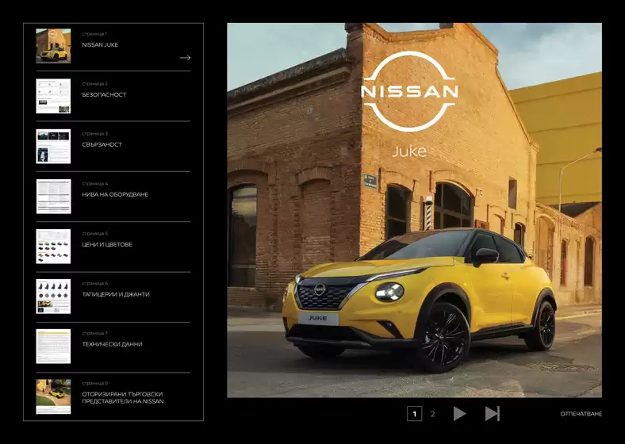Navigate to ЦЕНИ И ЦВЕТОВЕ section
Screen dimensions: 625x444
pos(107,245)
